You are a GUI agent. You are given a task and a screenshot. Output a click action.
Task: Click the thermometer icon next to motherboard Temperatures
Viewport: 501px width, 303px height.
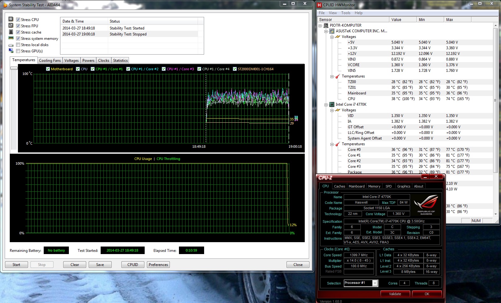[337, 76]
